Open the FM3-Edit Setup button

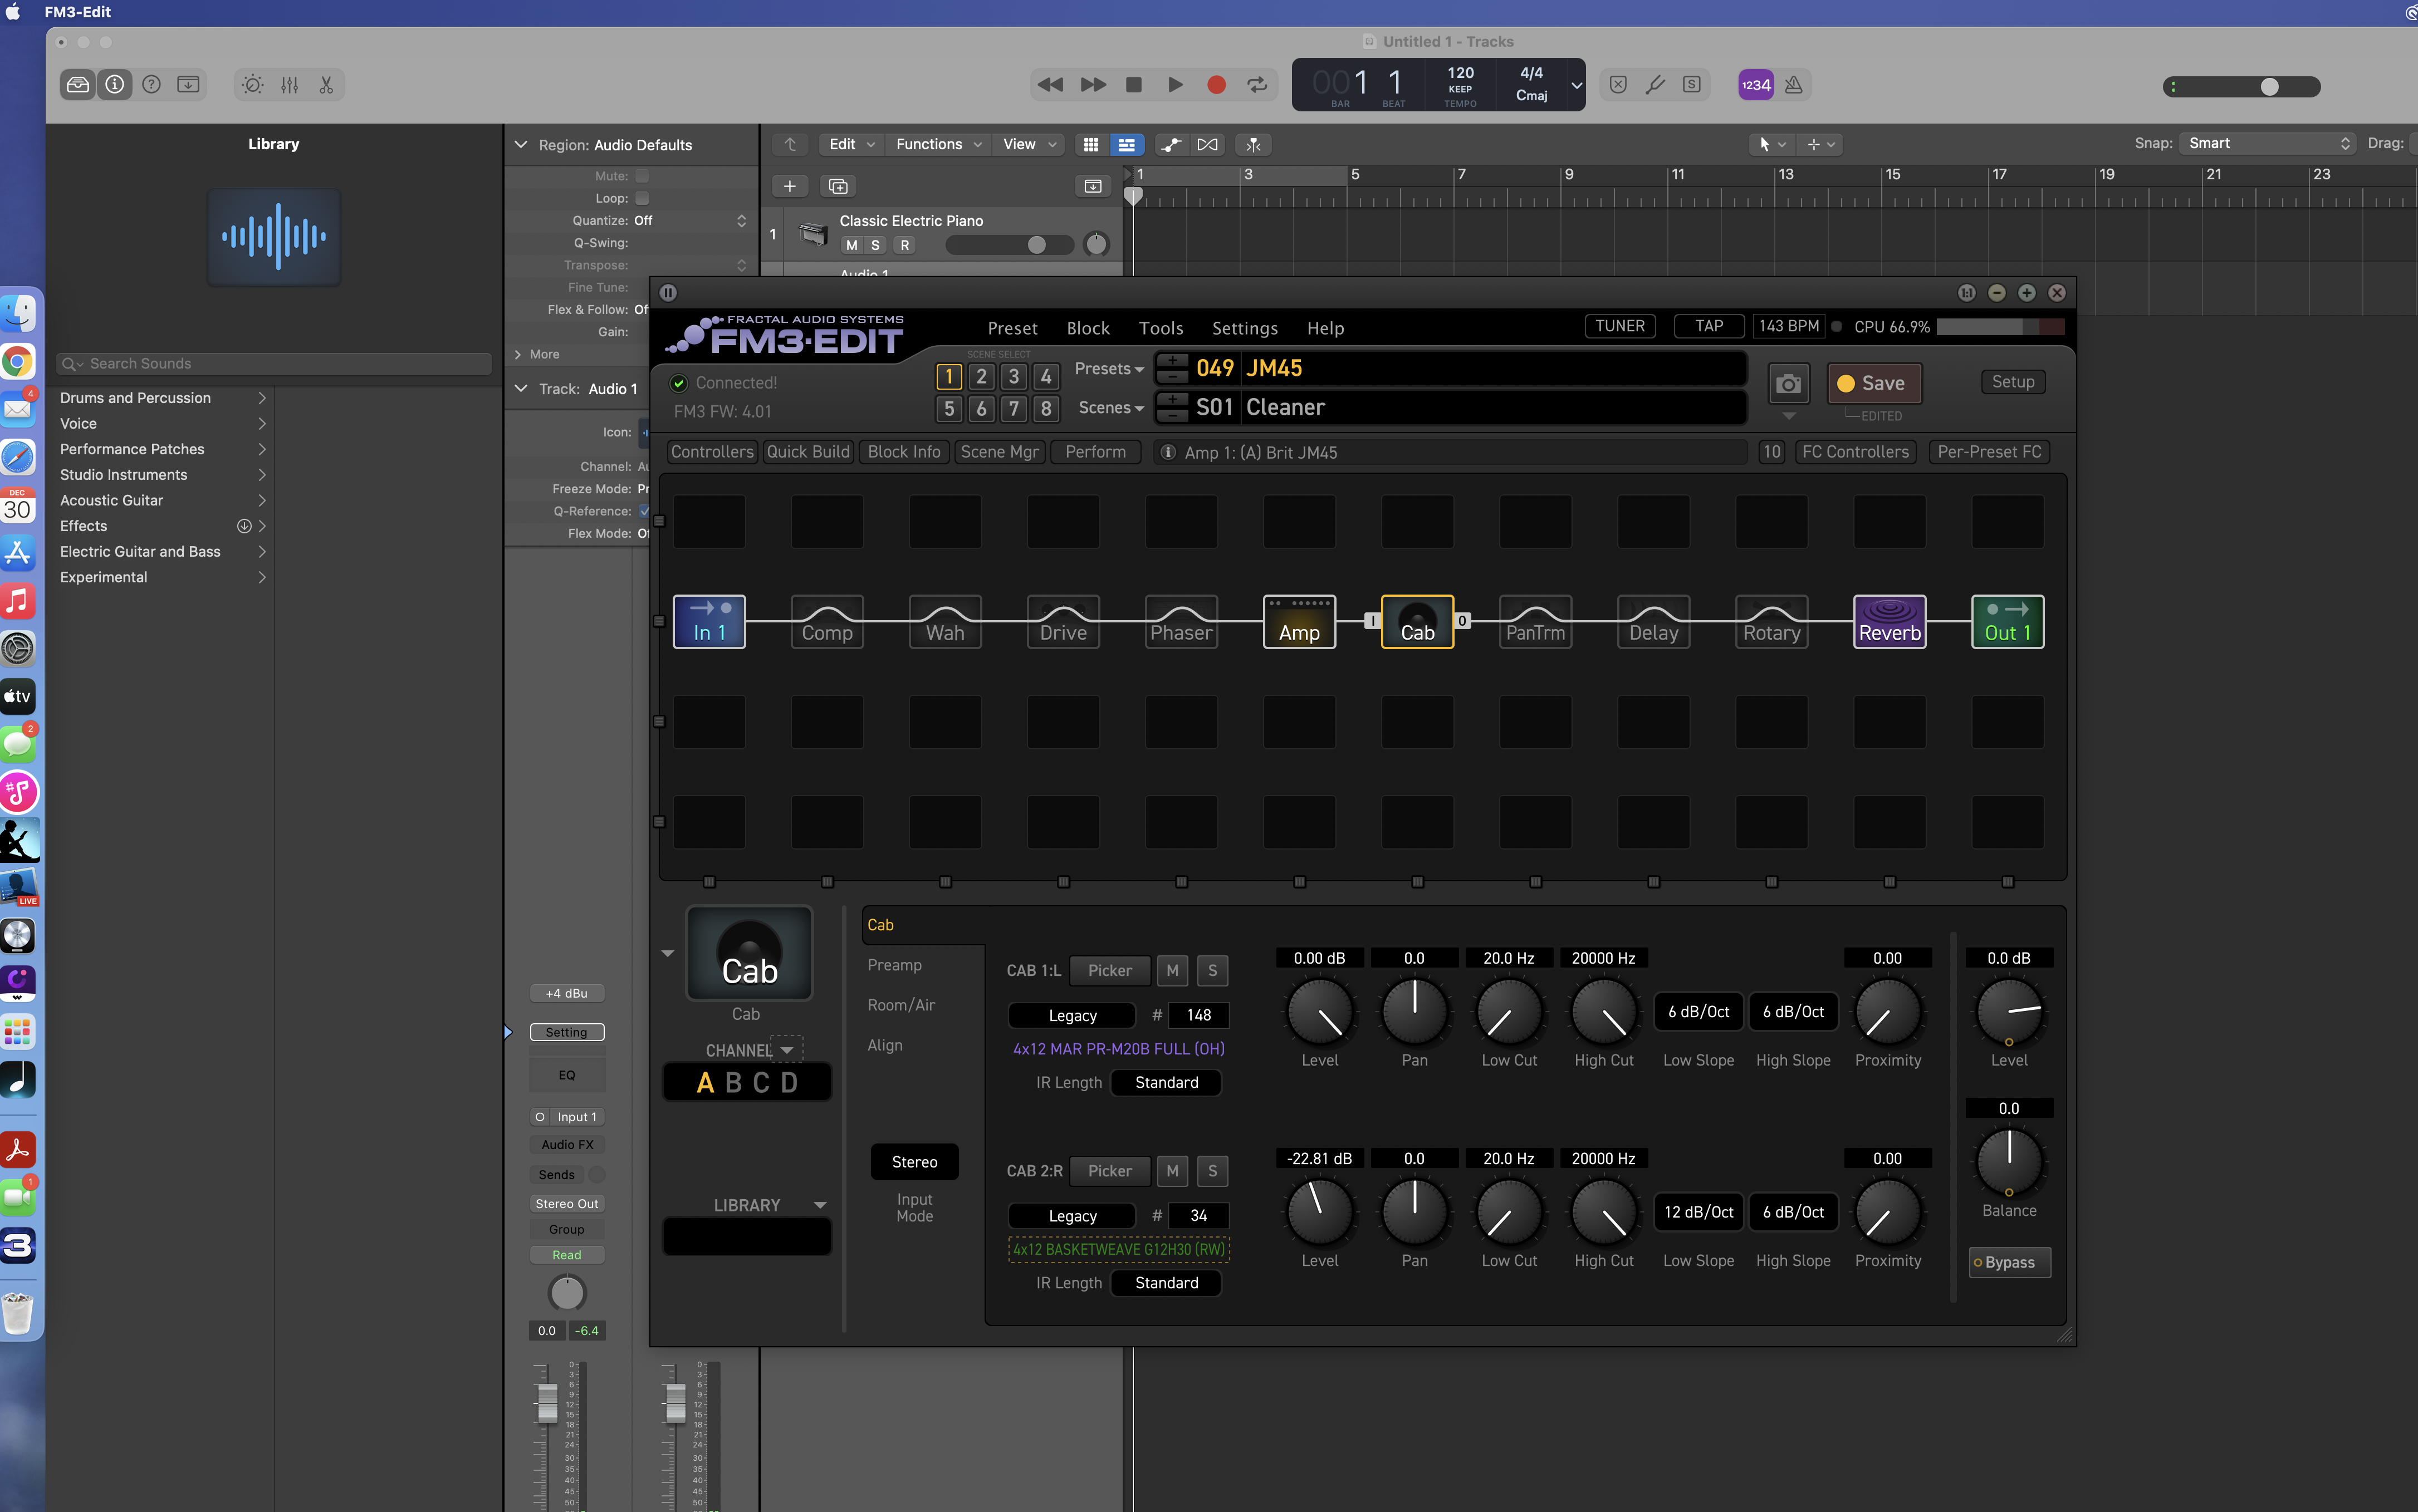pos(2013,382)
